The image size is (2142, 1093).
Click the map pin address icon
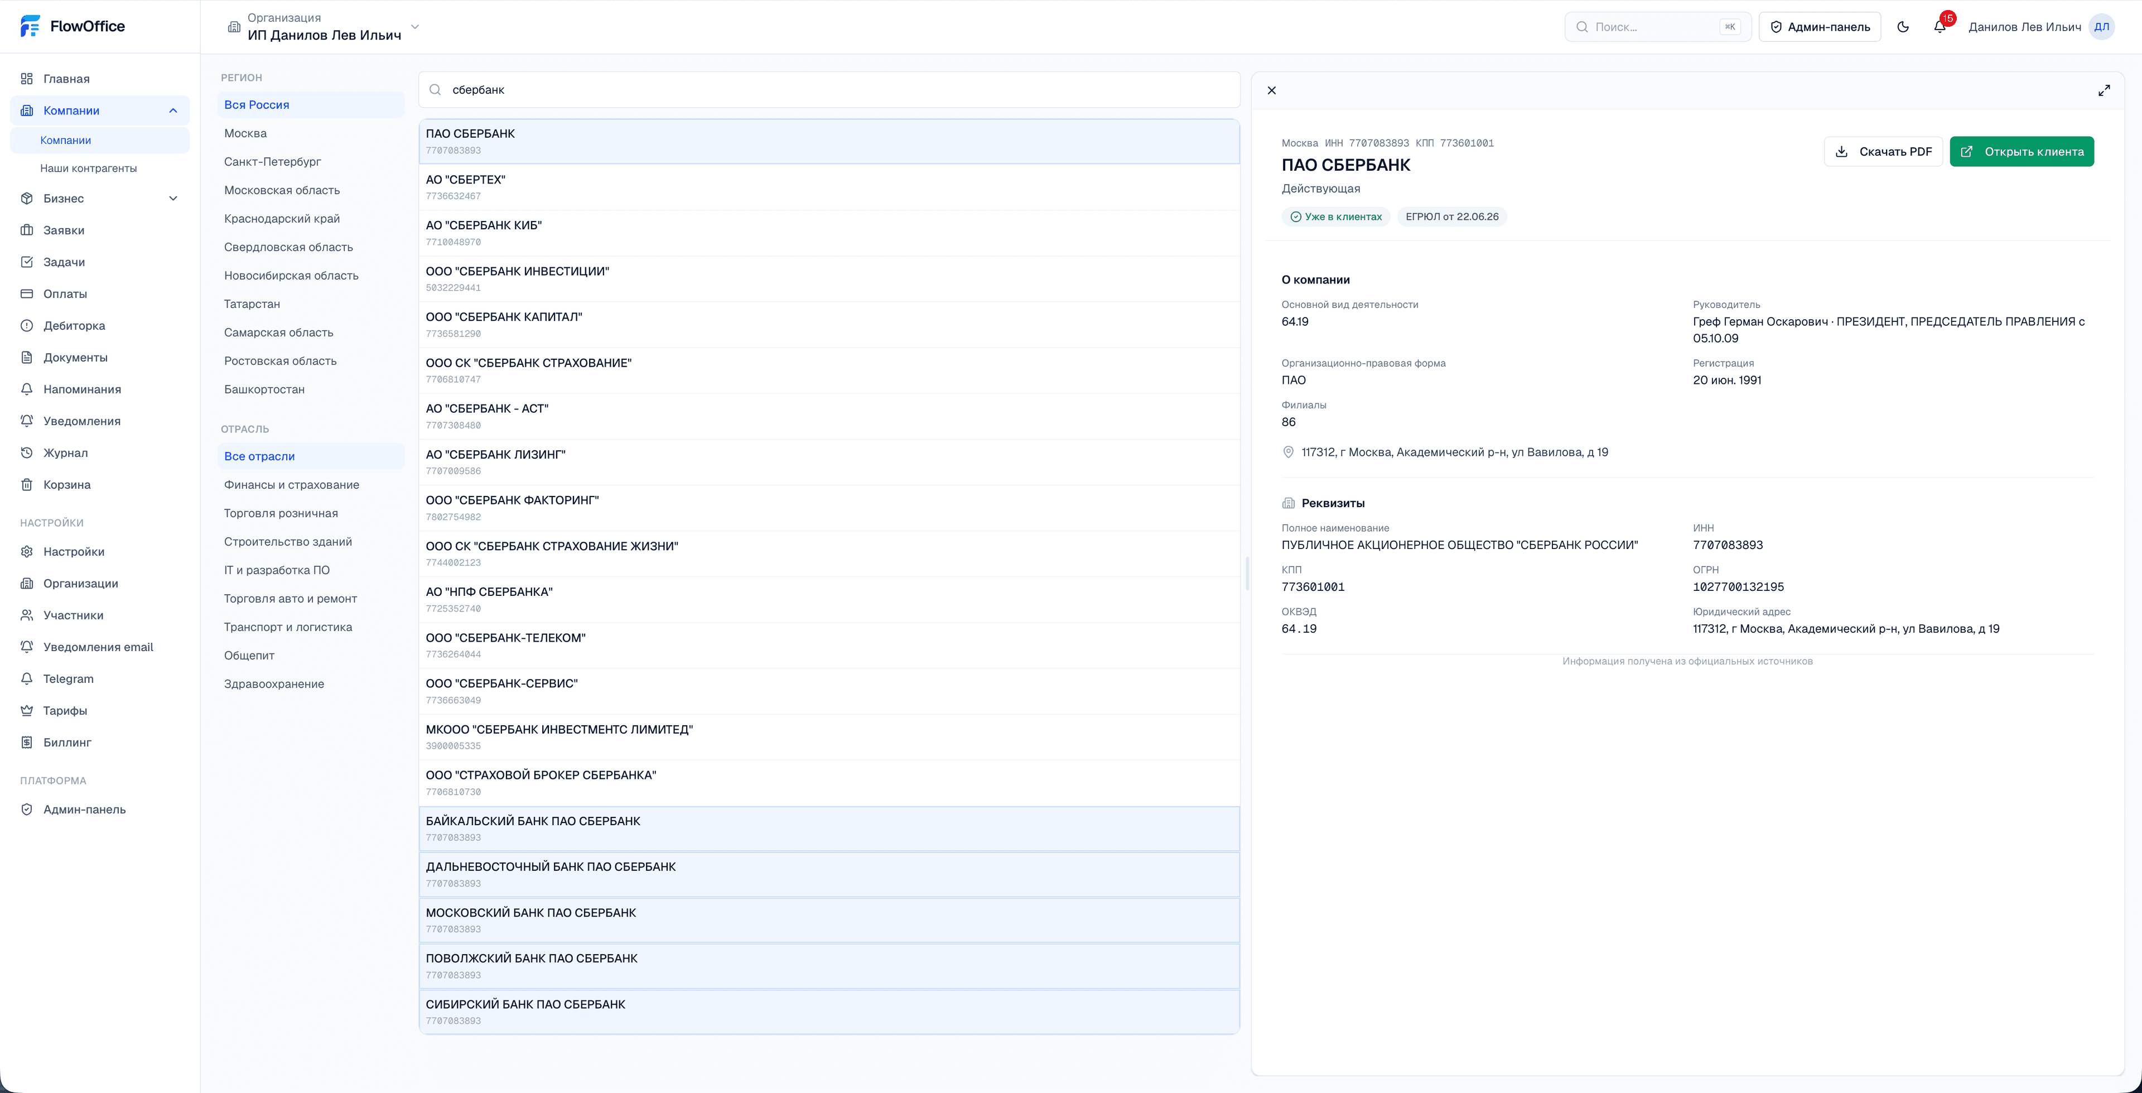point(1288,452)
